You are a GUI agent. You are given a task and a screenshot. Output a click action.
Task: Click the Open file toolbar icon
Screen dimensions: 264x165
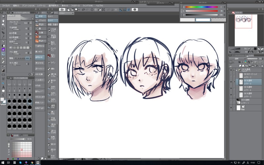pos(72,10)
